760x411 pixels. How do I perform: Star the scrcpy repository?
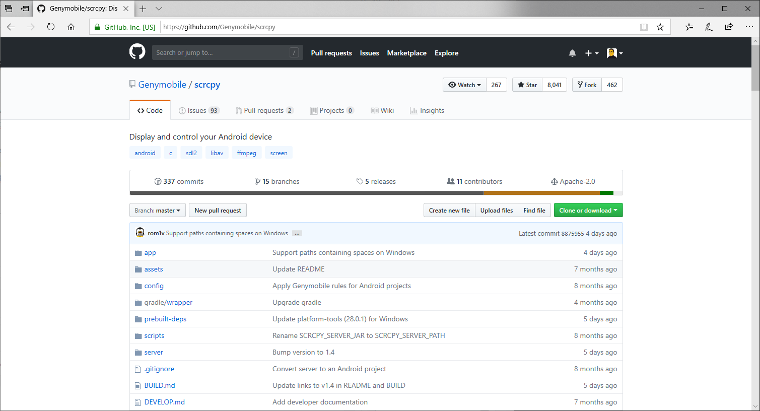coord(527,85)
